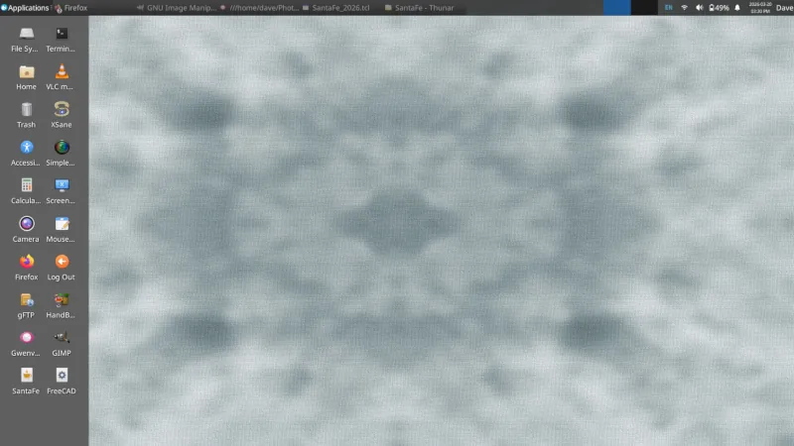Image resolution: width=794 pixels, height=446 pixels.
Task: Activate the SantaFe_2026.tcl taskbar window
Action: (335, 7)
